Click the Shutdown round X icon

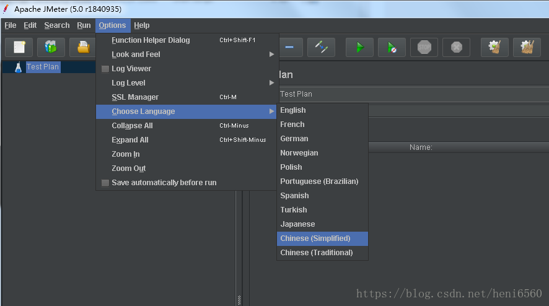(456, 47)
